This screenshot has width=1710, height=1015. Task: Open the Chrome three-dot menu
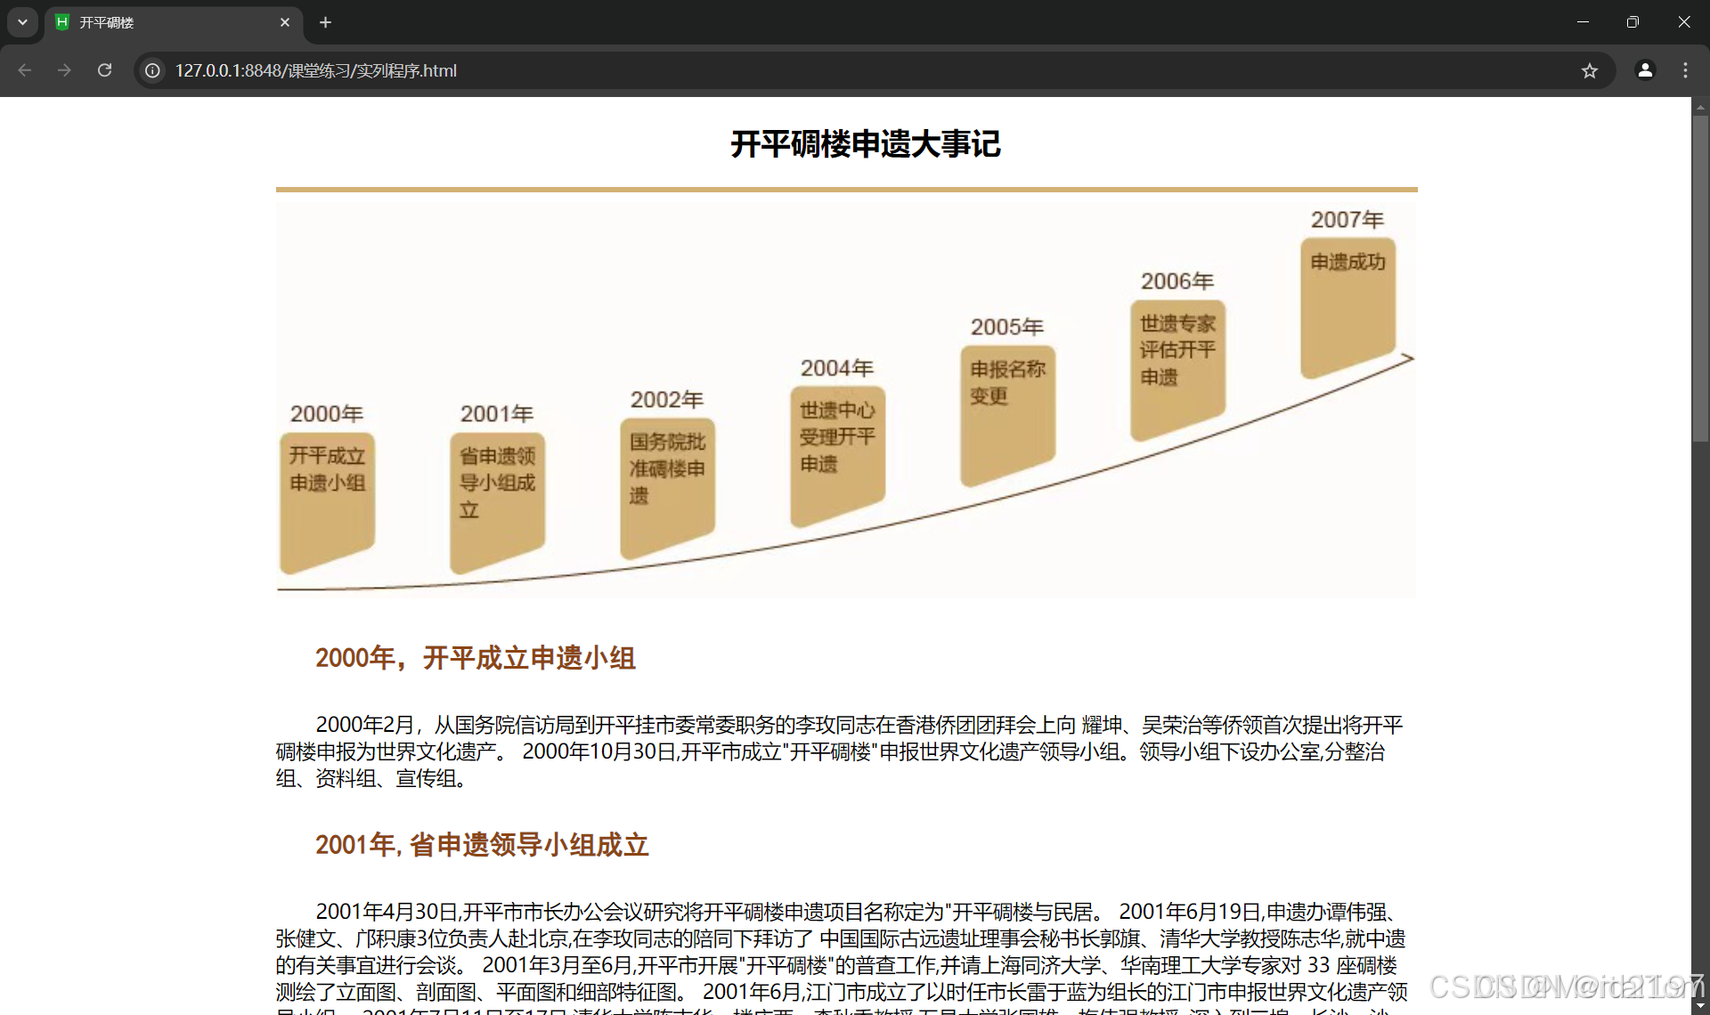point(1685,70)
